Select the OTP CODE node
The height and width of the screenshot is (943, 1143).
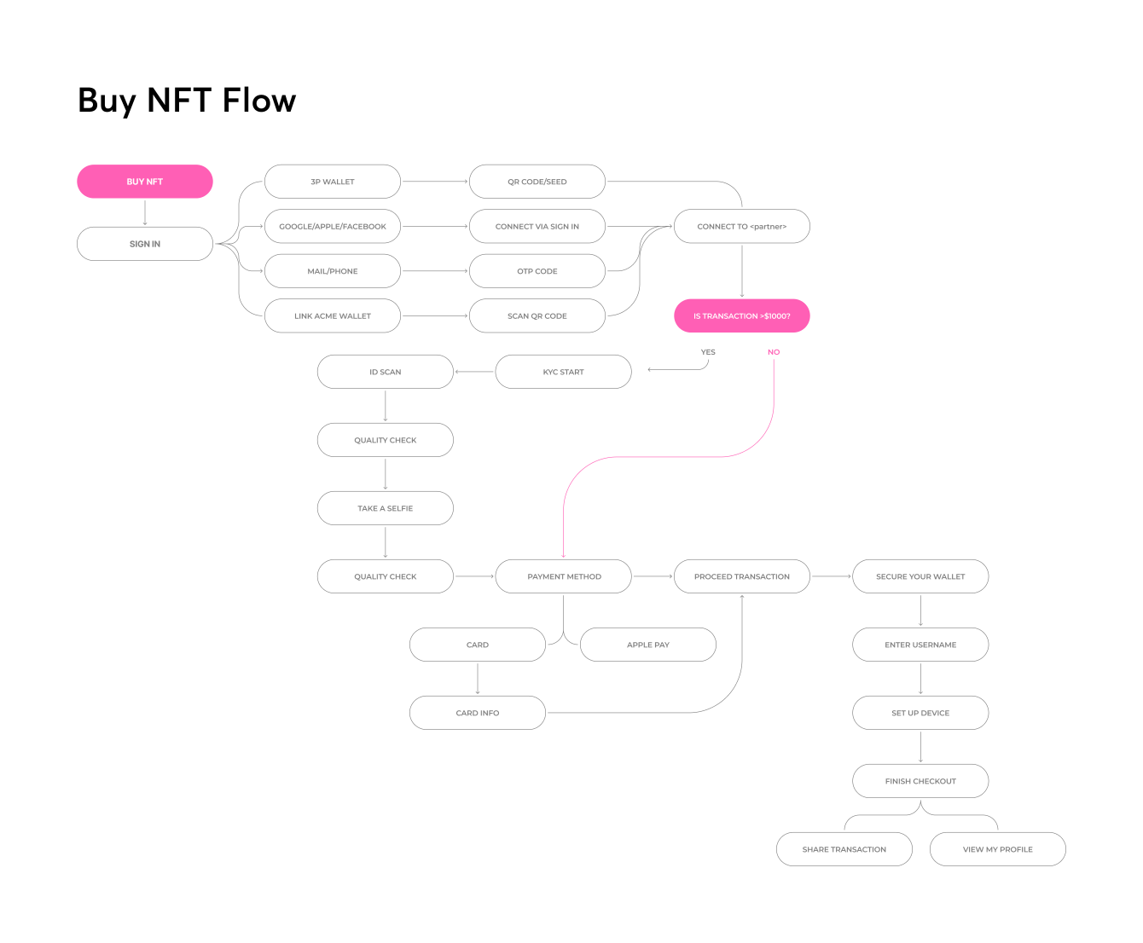pos(537,271)
